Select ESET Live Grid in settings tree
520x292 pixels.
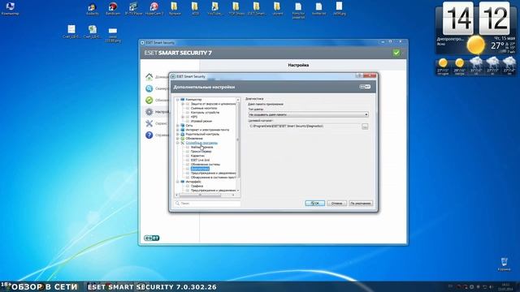(200, 160)
